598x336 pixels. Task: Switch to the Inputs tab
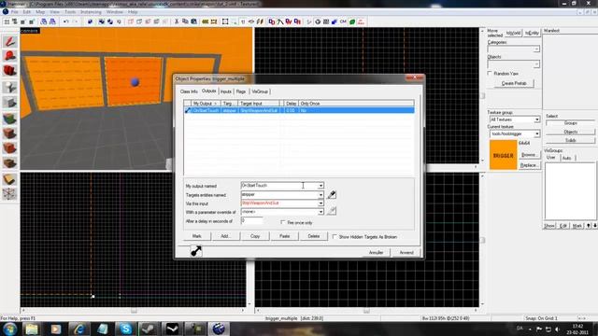[x=226, y=91]
